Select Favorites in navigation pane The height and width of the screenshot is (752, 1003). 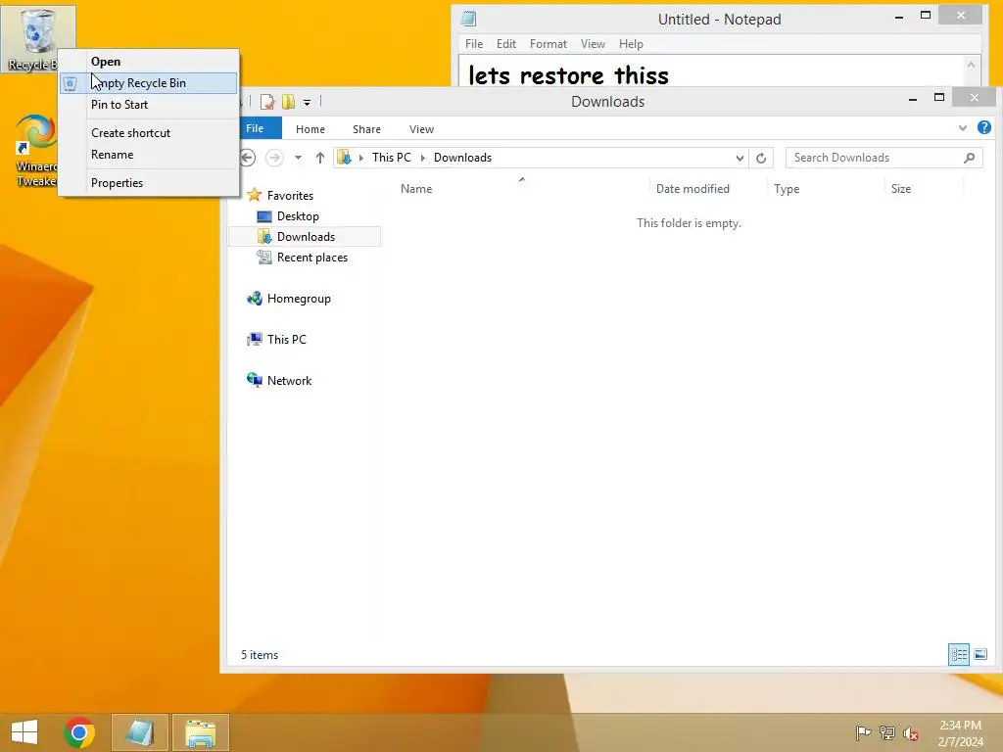(290, 196)
